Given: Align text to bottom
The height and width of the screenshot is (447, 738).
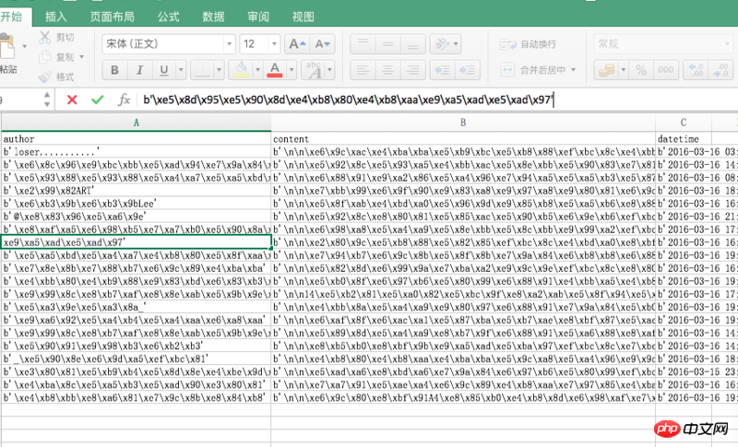Looking at the screenshot, I should 412,44.
